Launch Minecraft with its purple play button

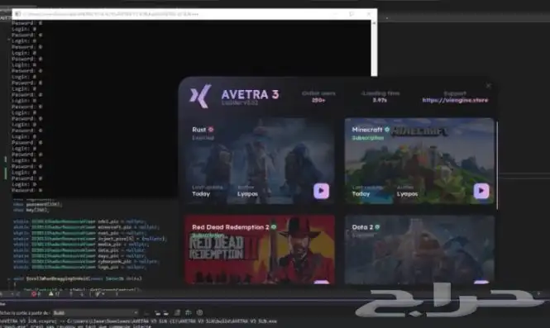[x=481, y=191]
